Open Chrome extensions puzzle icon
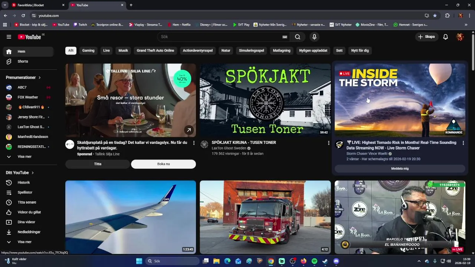Image resolution: width=475 pixels, height=267 pixels. pyautogui.click(x=447, y=16)
